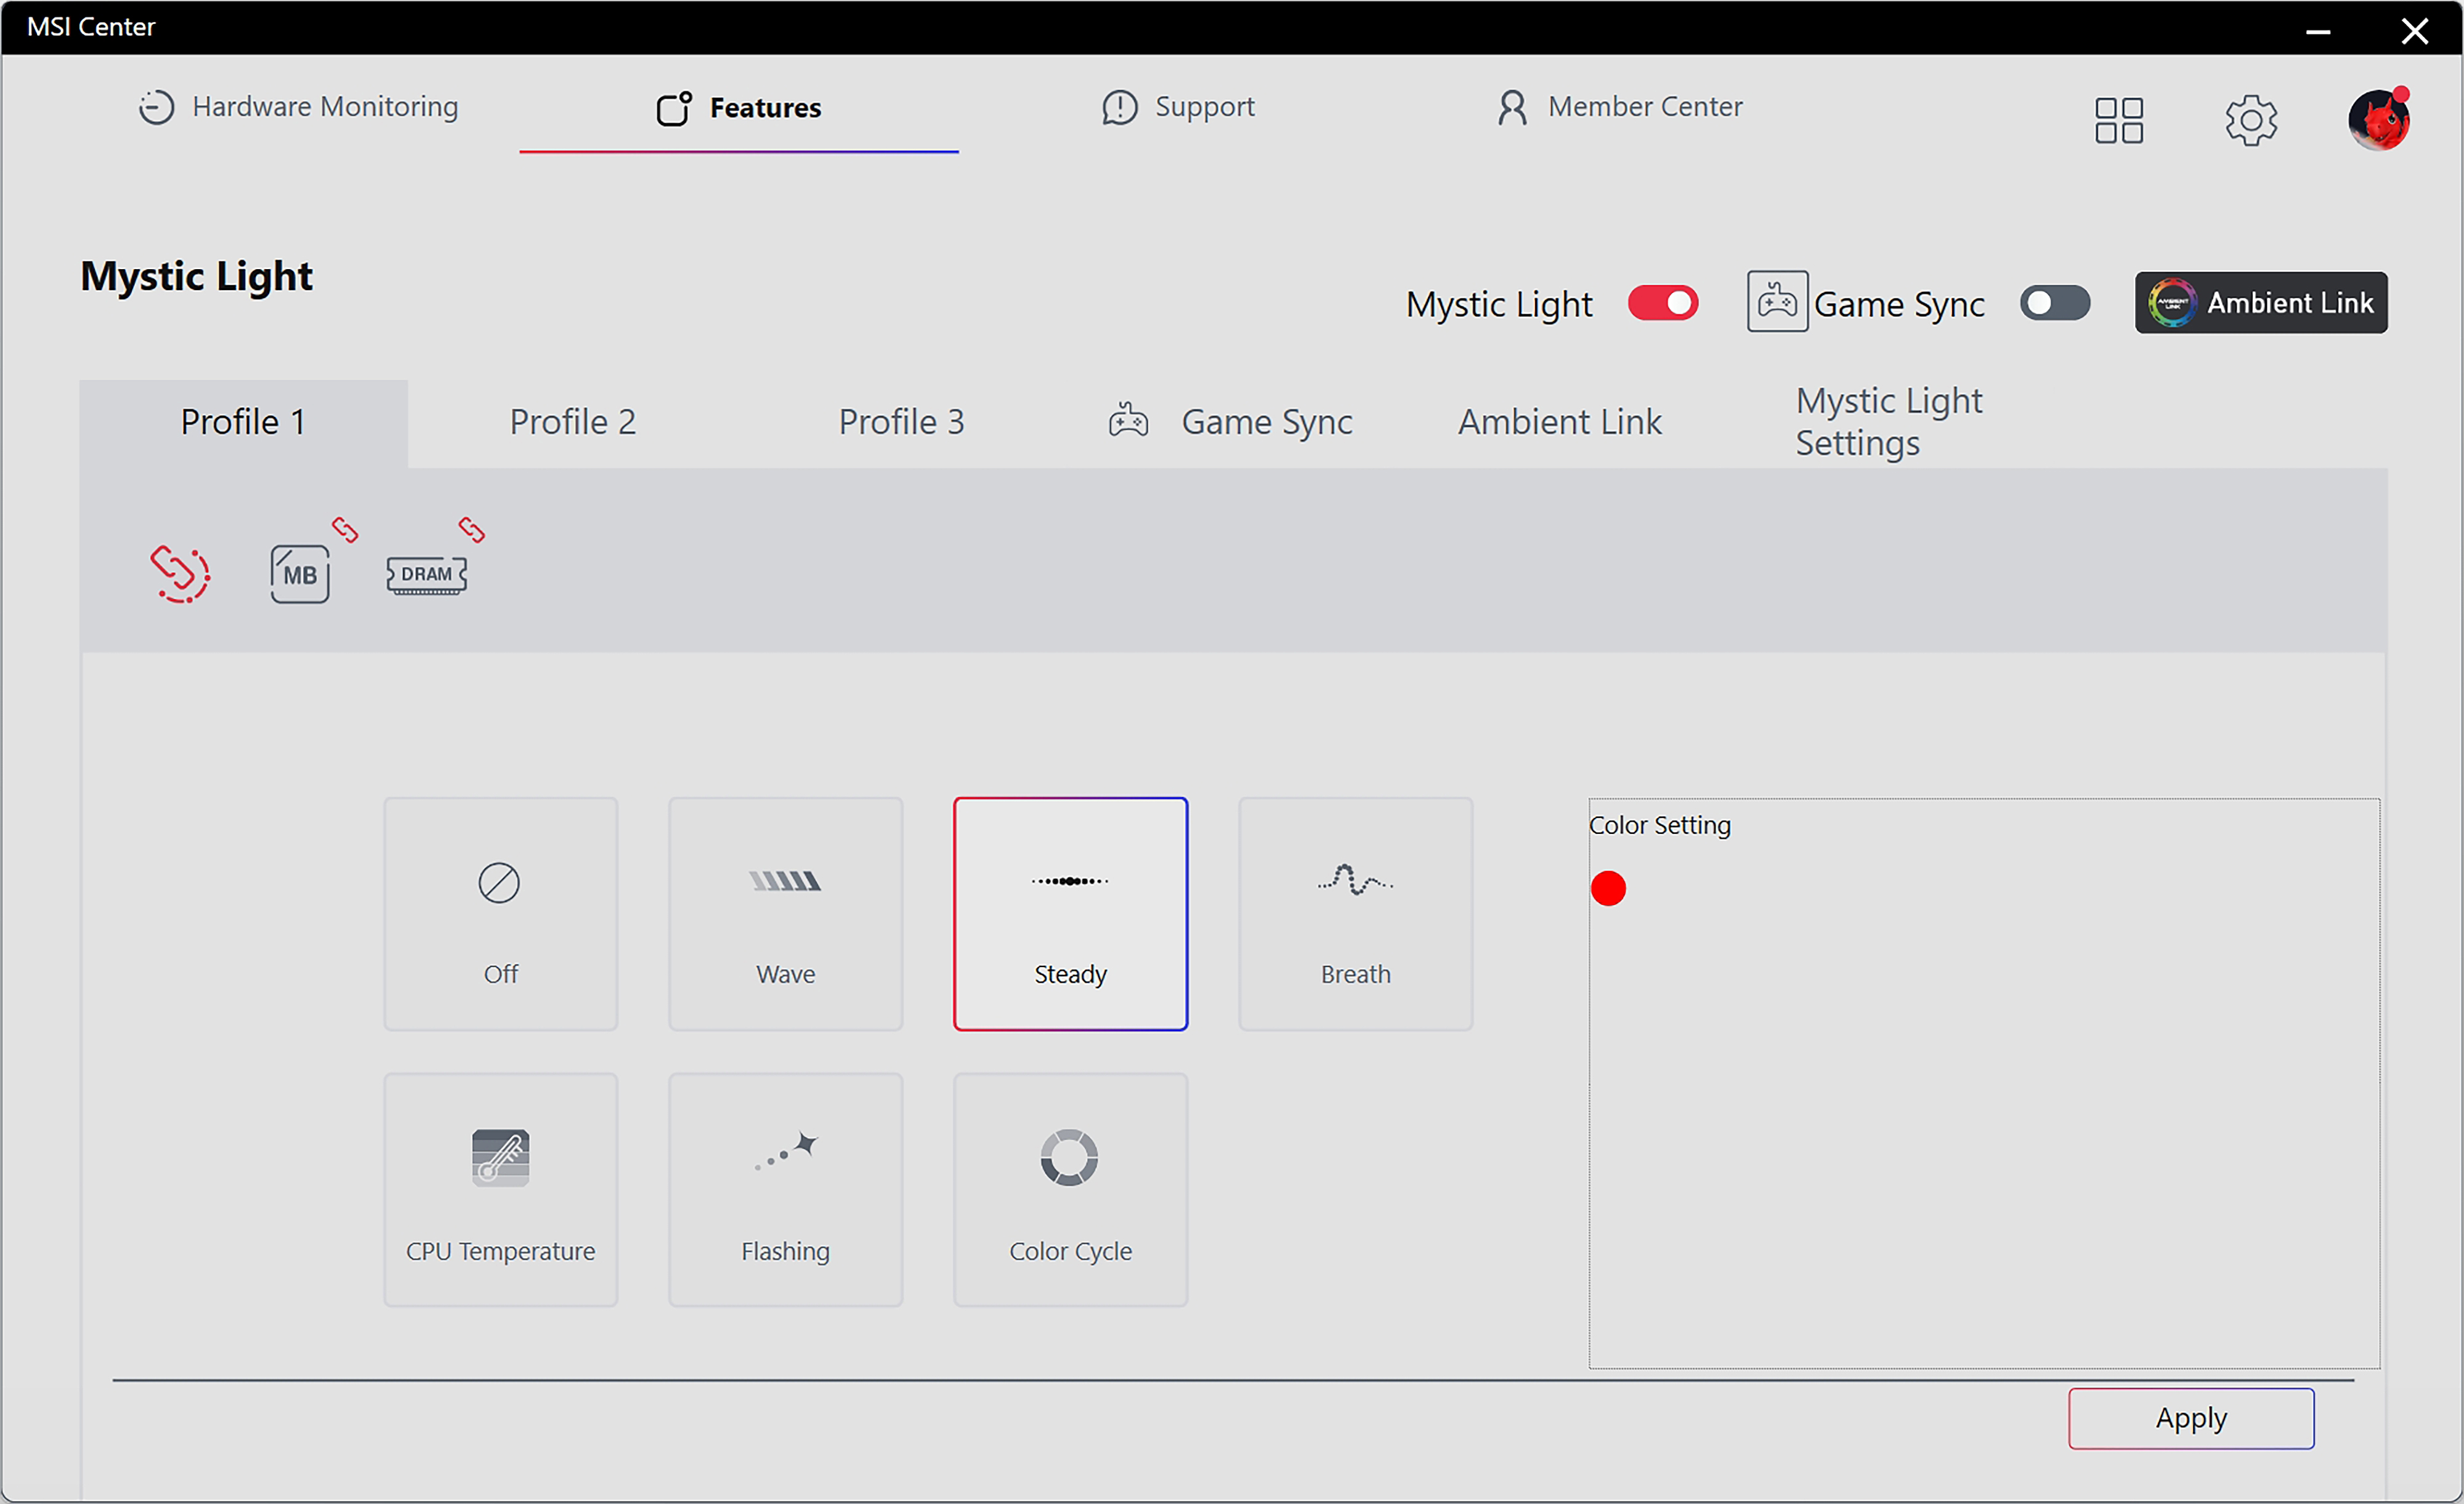This screenshot has width=2464, height=1504.
Task: Unlink the DRAM sync link icon
Action: (x=472, y=529)
